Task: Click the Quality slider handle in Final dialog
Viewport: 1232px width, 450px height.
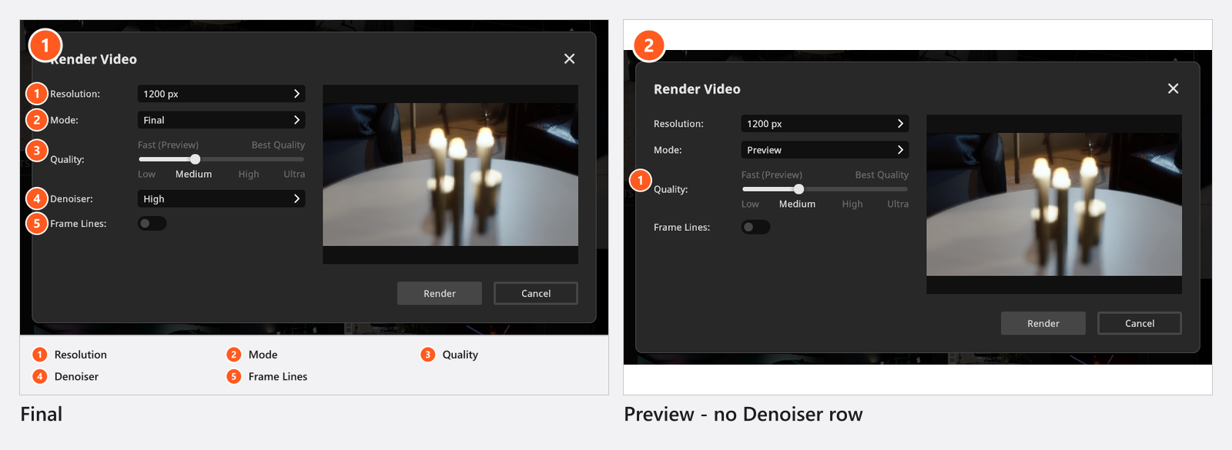Action: pyautogui.click(x=195, y=159)
